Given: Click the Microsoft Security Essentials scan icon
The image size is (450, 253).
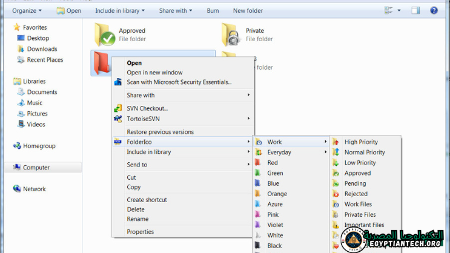Looking at the screenshot, I should [x=118, y=82].
